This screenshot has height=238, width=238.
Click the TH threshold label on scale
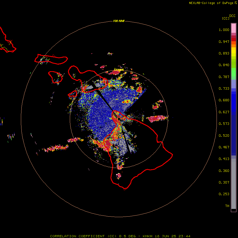[x=227, y=206]
